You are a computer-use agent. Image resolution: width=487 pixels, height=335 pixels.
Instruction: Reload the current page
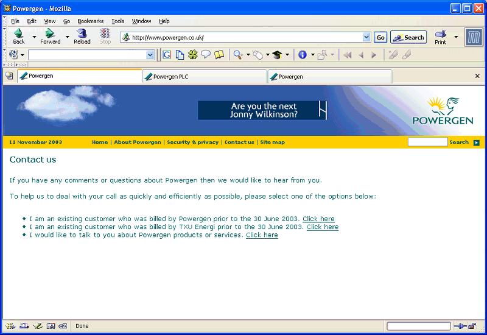tap(82, 37)
